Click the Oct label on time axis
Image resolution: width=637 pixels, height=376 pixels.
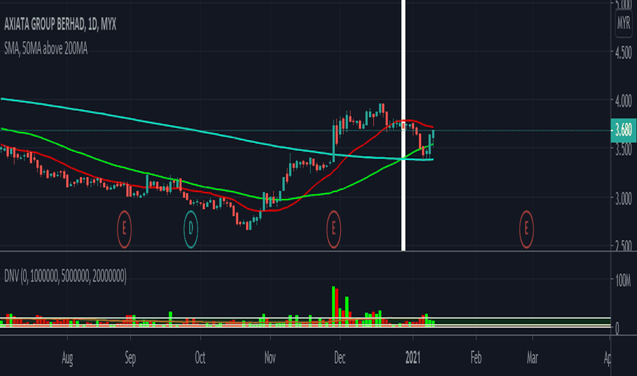(x=200, y=358)
